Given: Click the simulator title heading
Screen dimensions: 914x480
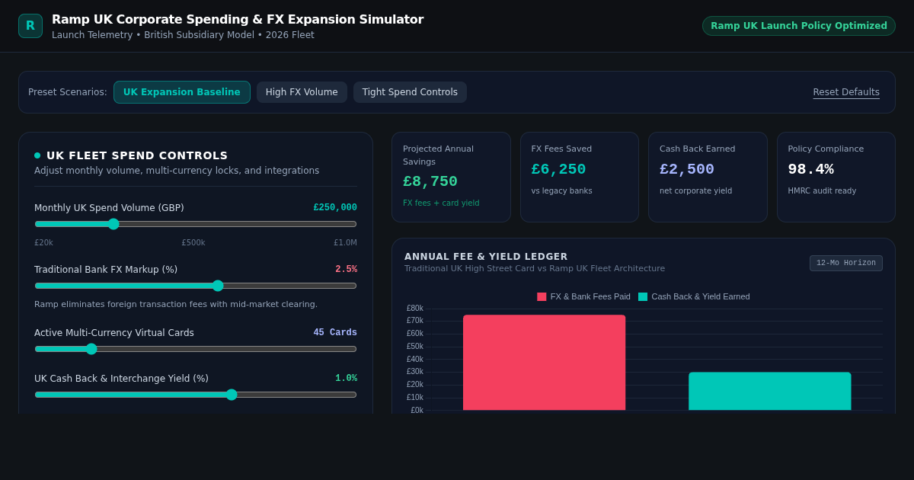Looking at the screenshot, I should tap(238, 20).
